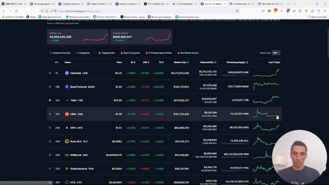Show Market Cap info tooltip icon
The height and width of the screenshot is (185, 329).
point(188,62)
